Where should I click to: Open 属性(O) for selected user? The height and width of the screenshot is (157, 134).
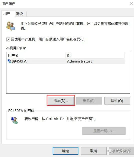coord(117,101)
